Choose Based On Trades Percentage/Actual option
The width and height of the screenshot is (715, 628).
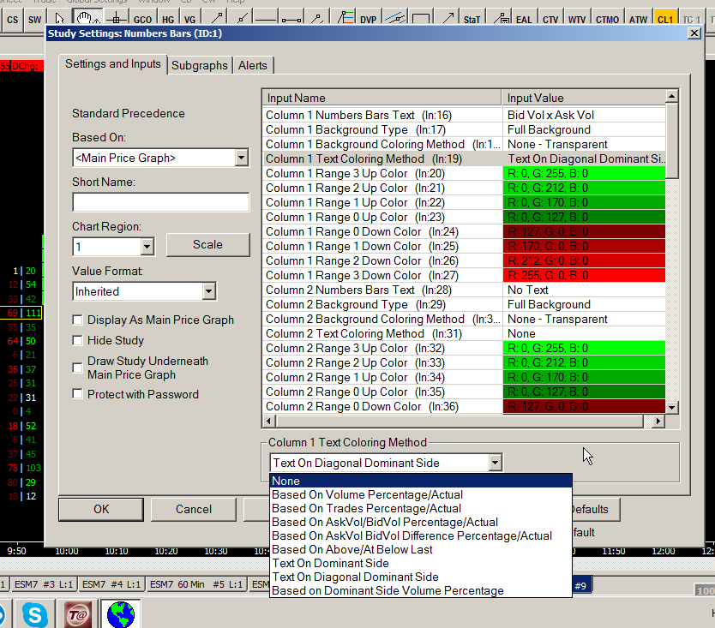[421, 508]
